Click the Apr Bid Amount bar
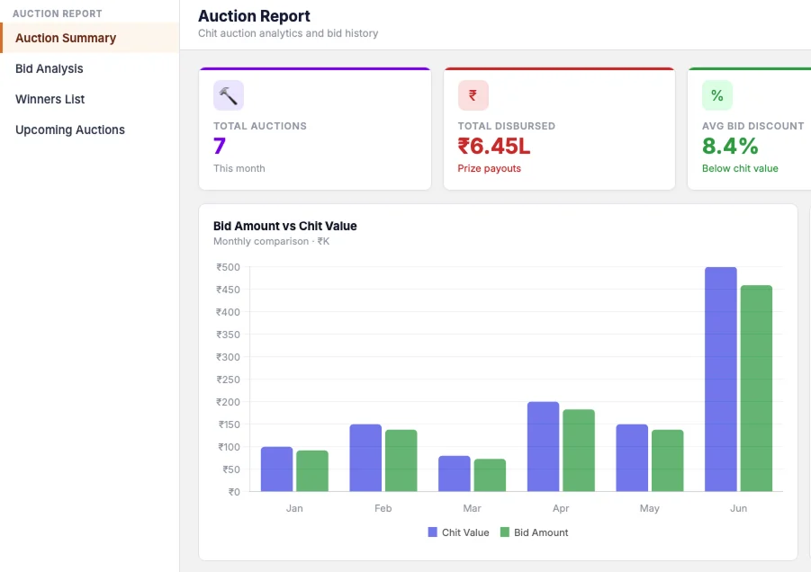Viewport: 811px width, 572px height. (579, 451)
